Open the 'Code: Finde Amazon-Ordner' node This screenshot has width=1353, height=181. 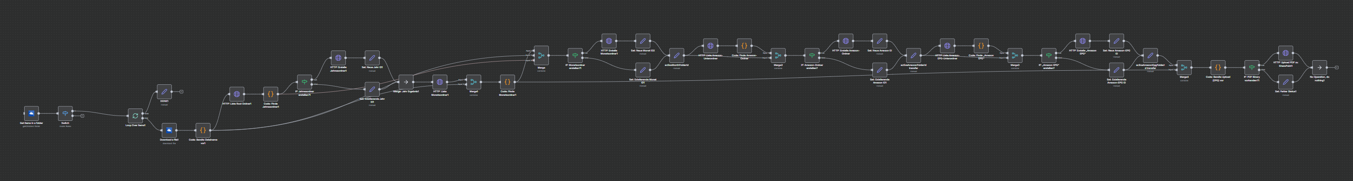744,46
